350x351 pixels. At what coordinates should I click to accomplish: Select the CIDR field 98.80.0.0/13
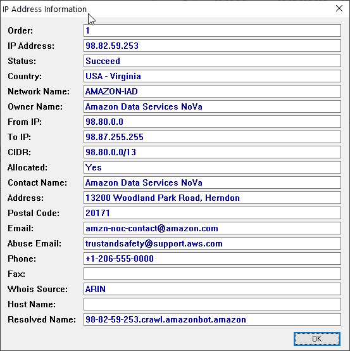point(212,152)
